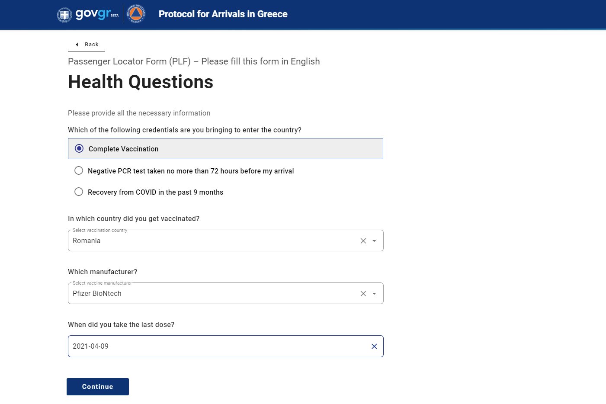Clear the last dose date field

[374, 346]
